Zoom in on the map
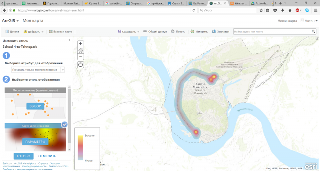This screenshot has width=320, height=172. point(80,44)
